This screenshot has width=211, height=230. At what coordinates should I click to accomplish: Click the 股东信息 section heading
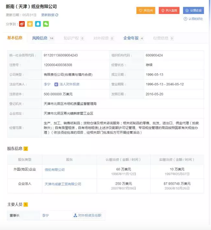tap(15, 149)
